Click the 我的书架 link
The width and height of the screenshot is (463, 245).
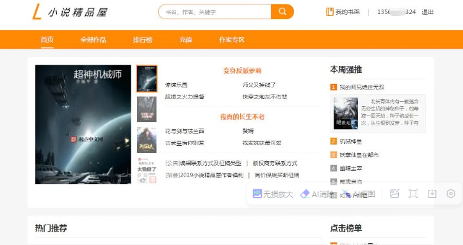pos(348,12)
